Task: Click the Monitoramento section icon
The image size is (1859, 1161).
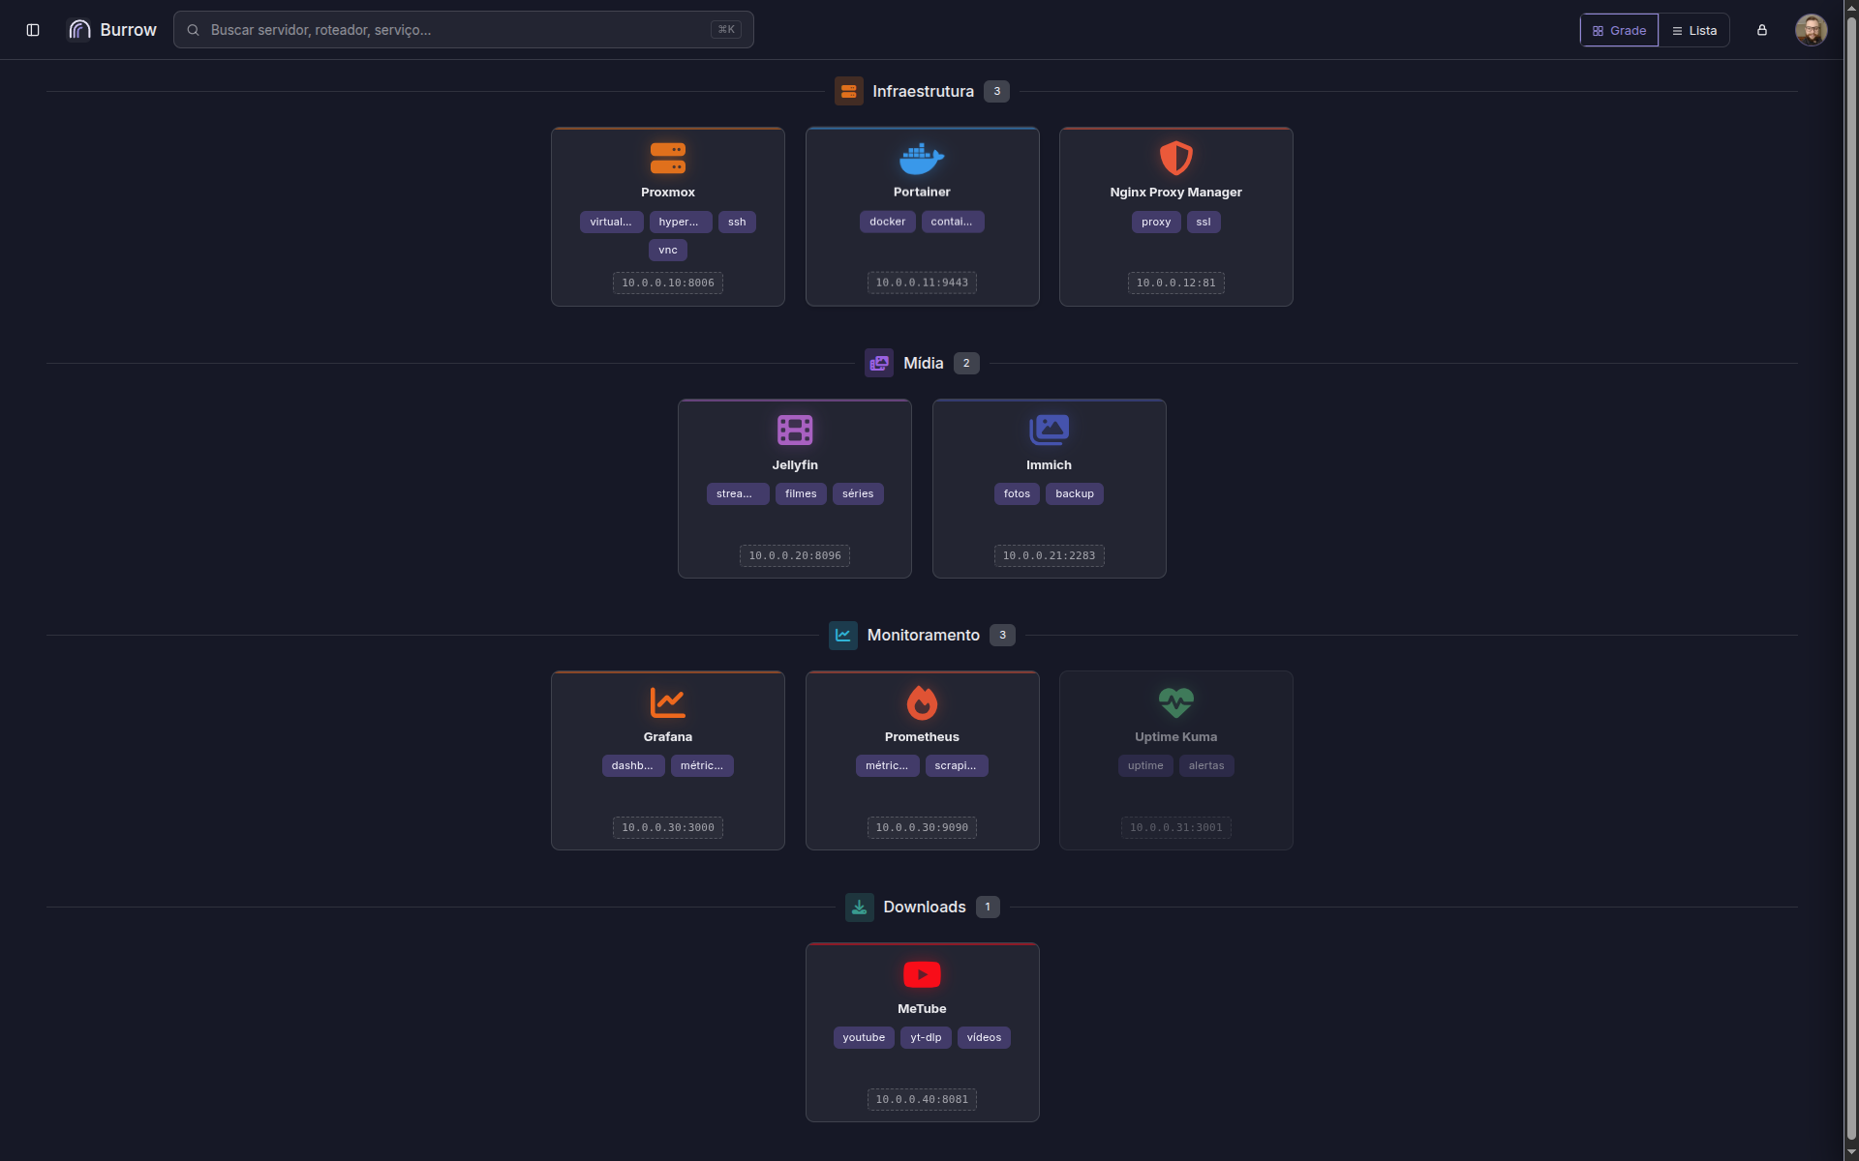Action: point(843,635)
